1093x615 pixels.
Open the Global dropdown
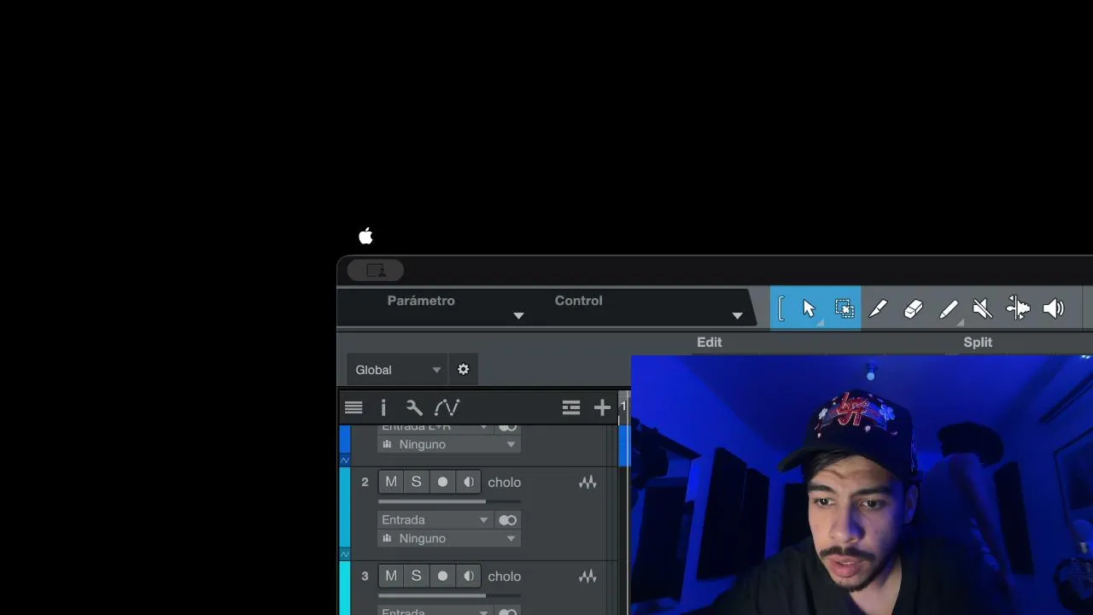click(398, 370)
